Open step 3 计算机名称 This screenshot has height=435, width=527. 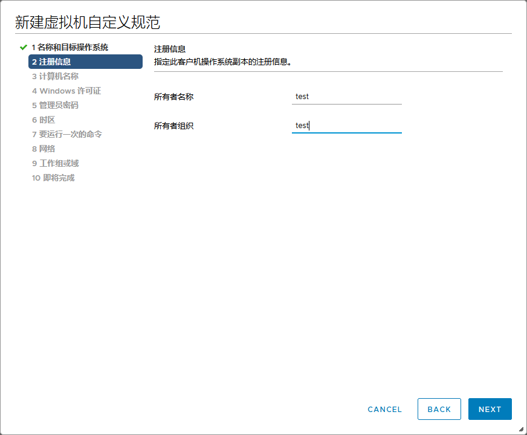coord(55,76)
